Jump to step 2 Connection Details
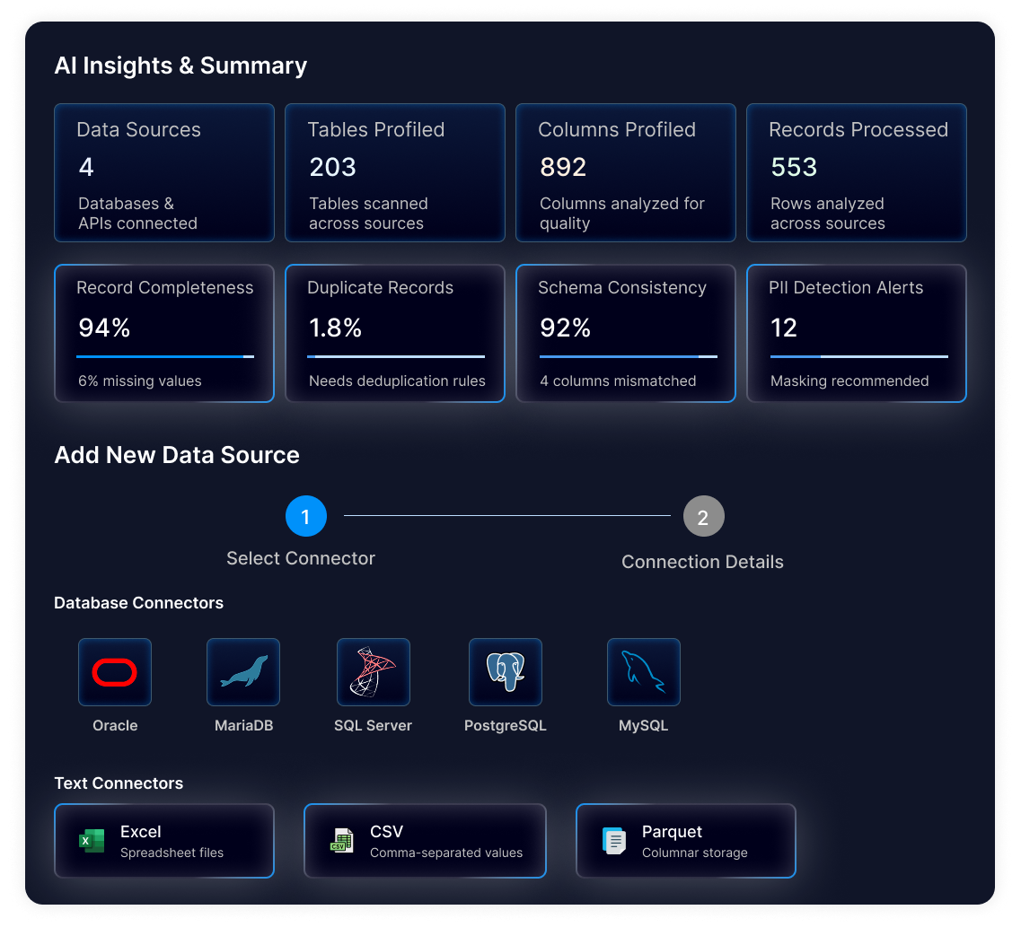 [x=703, y=517]
